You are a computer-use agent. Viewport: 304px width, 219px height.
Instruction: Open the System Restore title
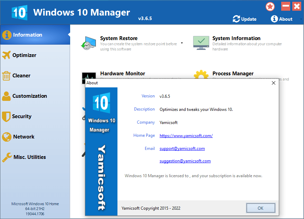coord(119,38)
